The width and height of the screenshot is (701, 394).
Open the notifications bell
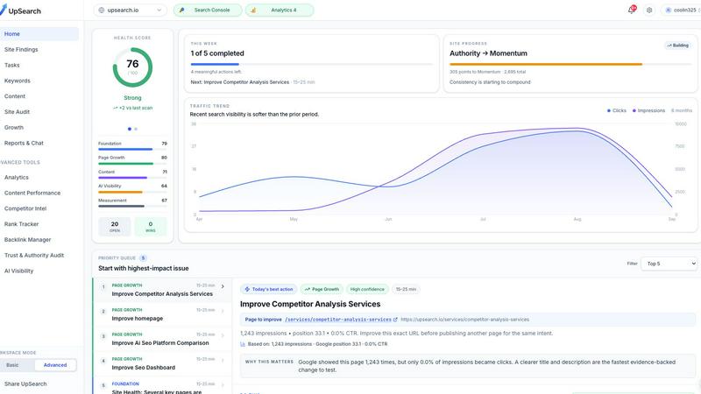(x=631, y=10)
